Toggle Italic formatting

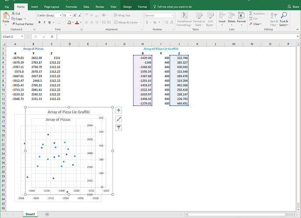(44, 22)
